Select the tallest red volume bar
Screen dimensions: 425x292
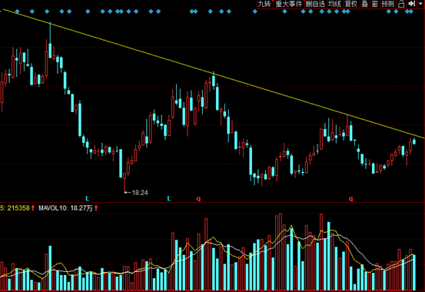[281, 252]
